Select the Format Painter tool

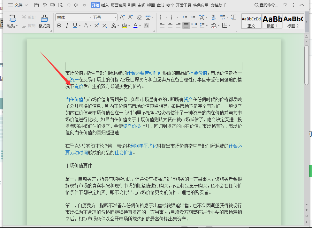(44, 21)
